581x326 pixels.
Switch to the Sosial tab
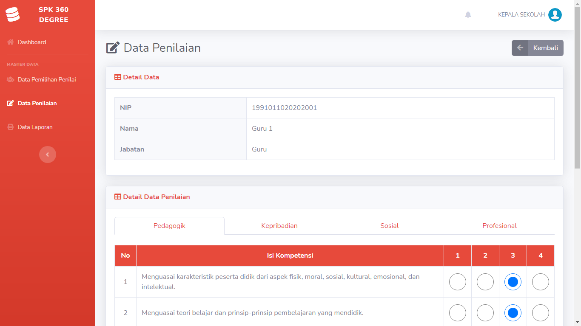pos(390,226)
